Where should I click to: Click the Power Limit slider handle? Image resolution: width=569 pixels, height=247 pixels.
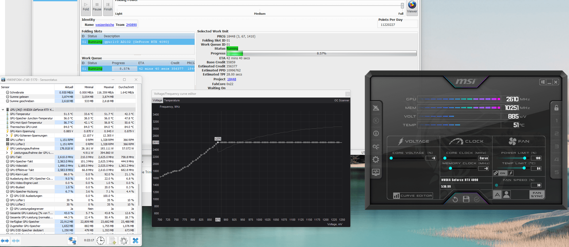coord(524,158)
